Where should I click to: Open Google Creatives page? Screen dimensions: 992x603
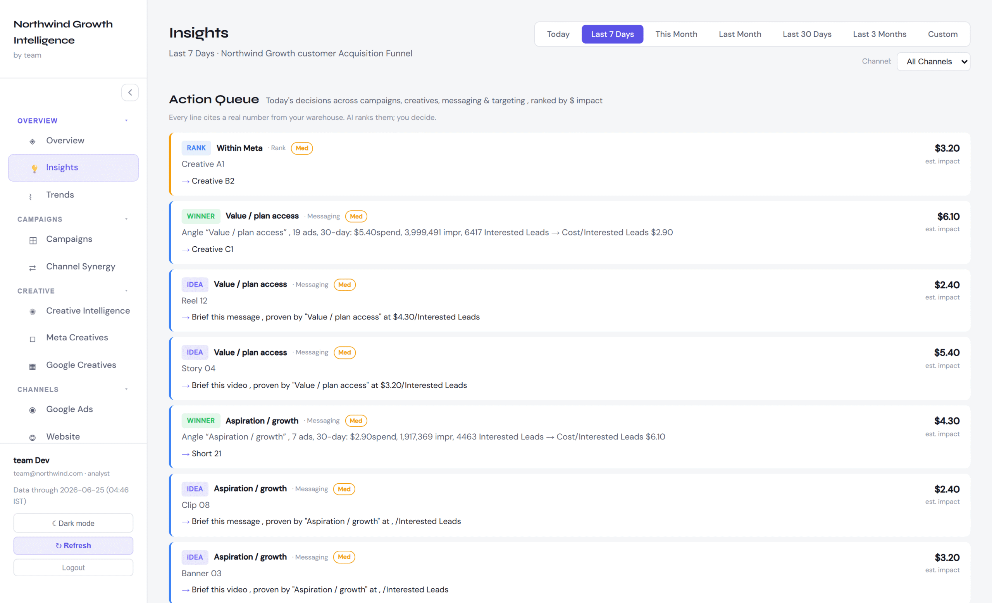tap(73, 365)
